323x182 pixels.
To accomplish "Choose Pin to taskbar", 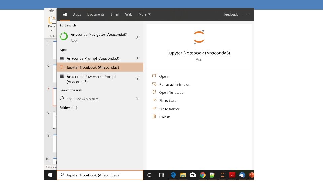I will [x=169, y=109].
